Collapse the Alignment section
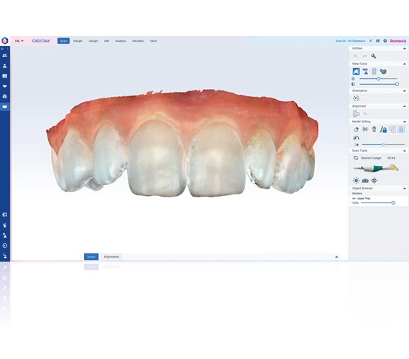The image size is (409, 359). tap(405, 106)
